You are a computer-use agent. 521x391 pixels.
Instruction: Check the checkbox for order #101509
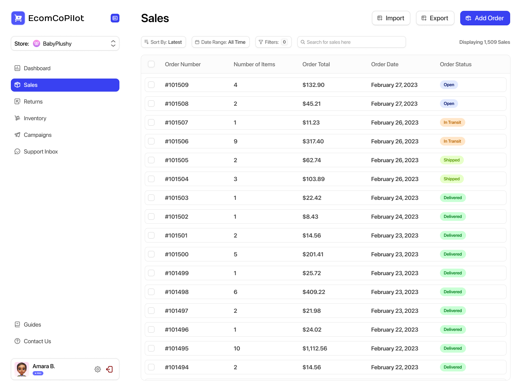[x=151, y=84]
